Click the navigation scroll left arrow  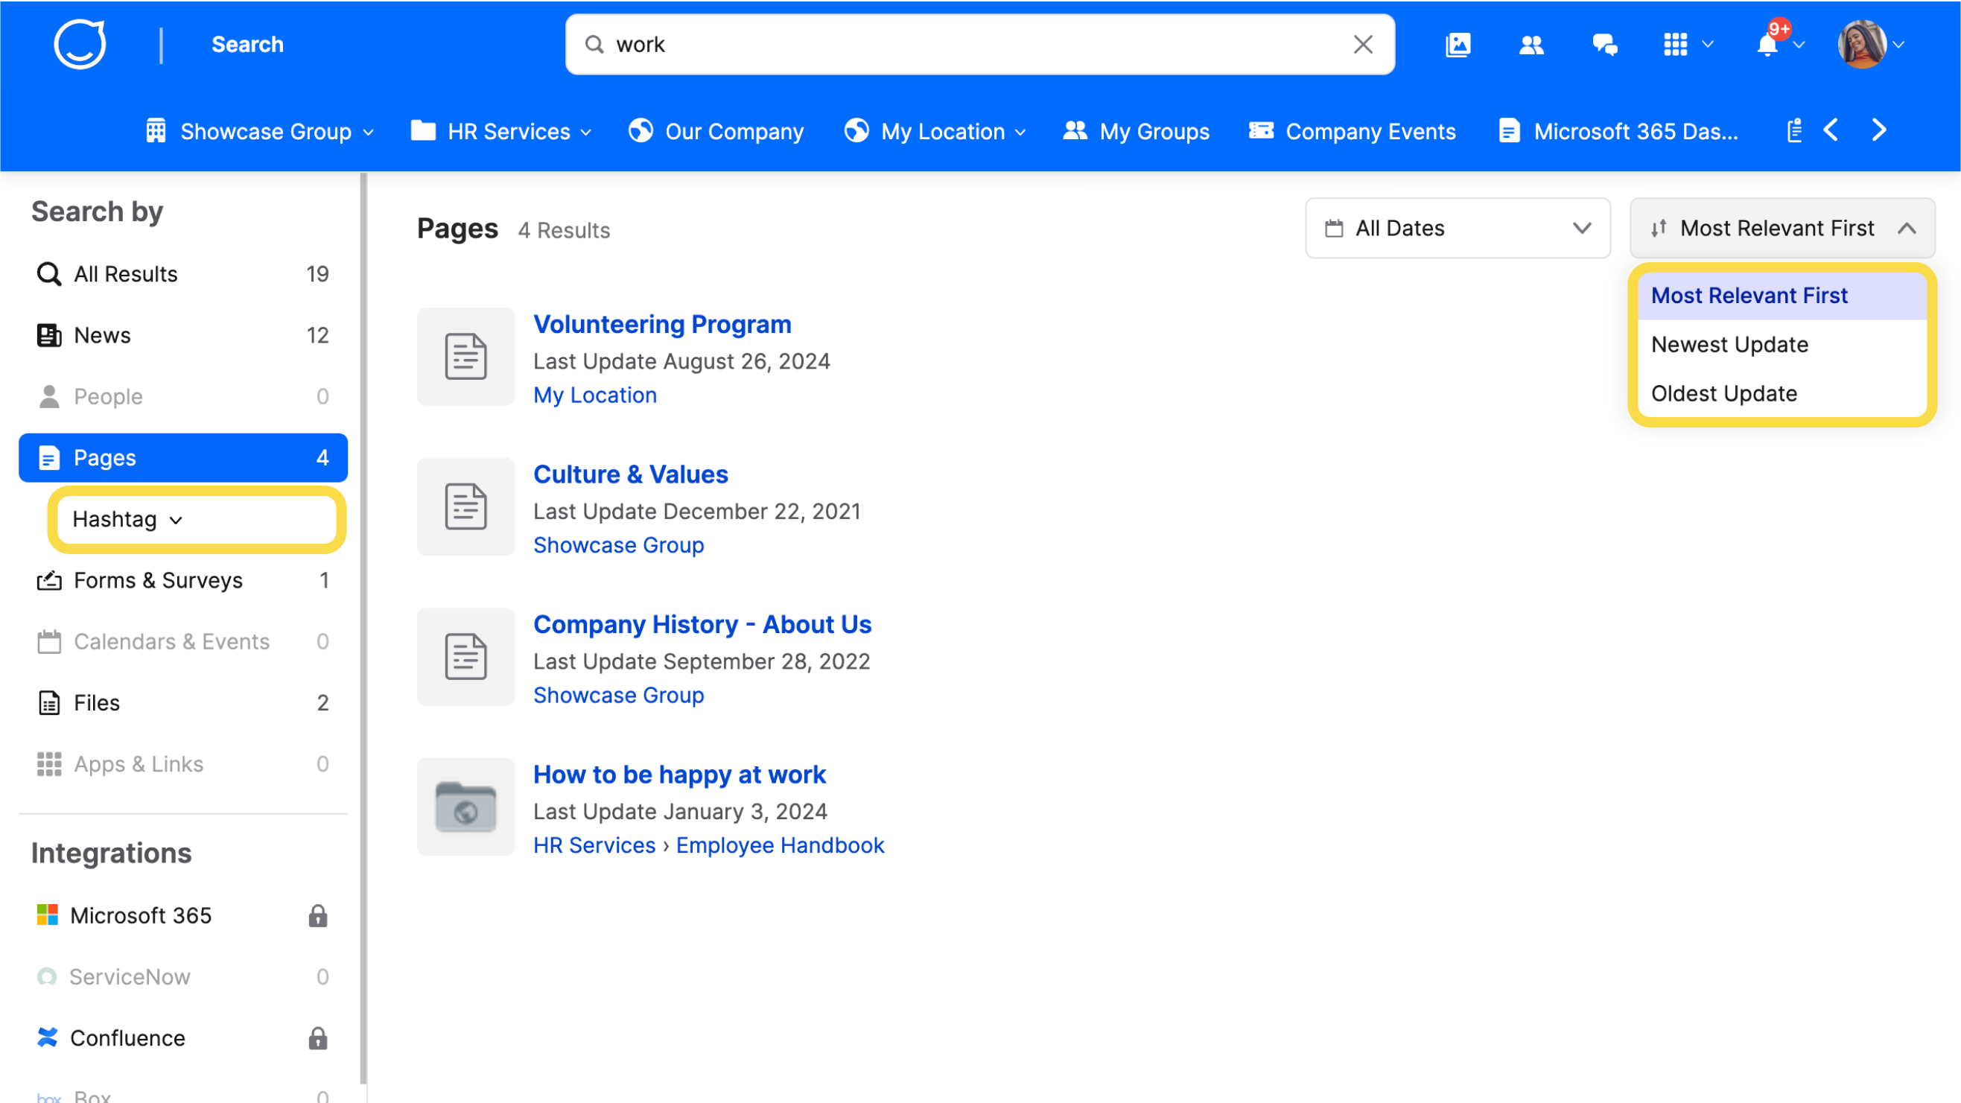(x=1831, y=130)
